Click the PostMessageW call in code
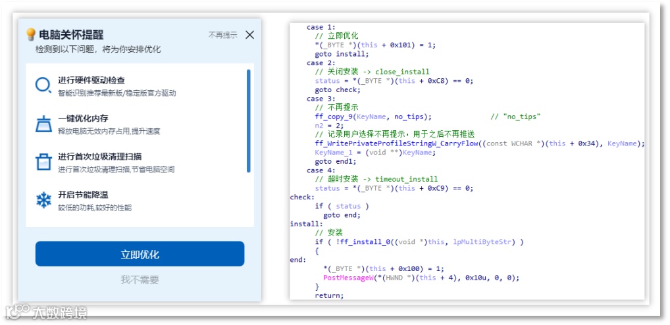This screenshot has width=670, height=325. click(421, 278)
